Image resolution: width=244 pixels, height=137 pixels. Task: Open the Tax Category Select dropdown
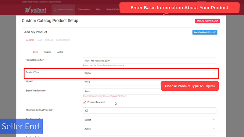[x=149, y=120]
